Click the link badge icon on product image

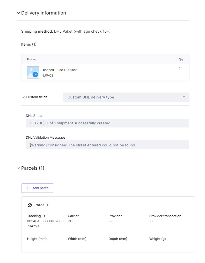[x=35, y=74]
